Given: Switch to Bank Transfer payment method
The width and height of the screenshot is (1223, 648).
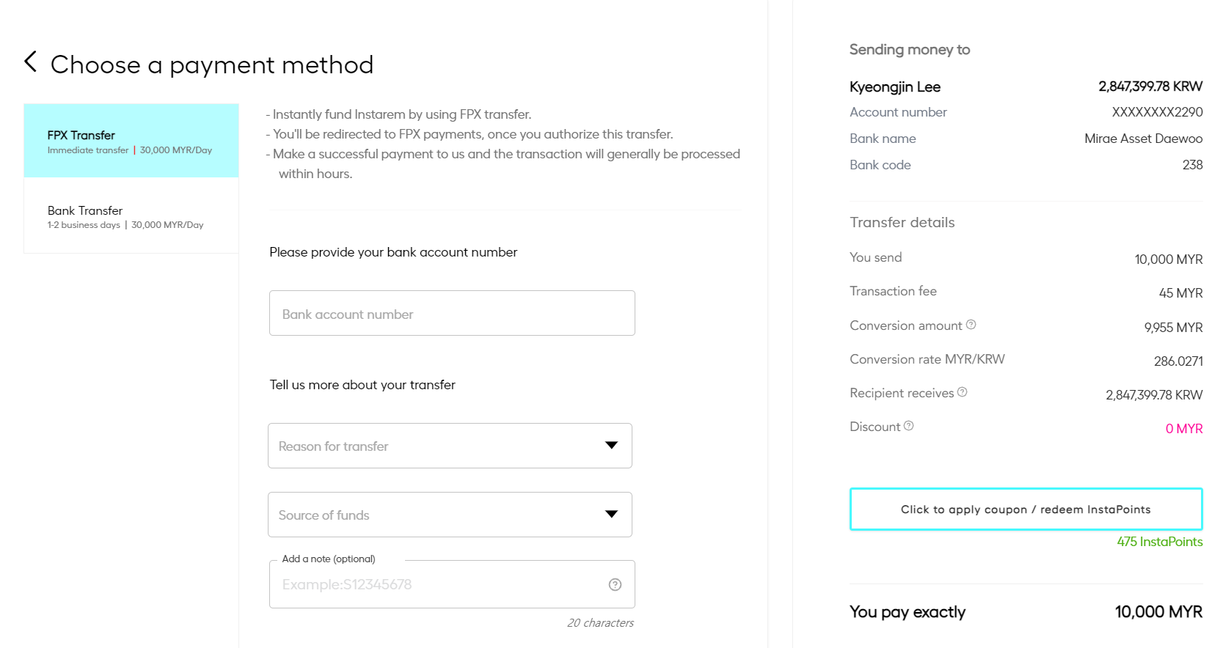Looking at the screenshot, I should click(131, 216).
